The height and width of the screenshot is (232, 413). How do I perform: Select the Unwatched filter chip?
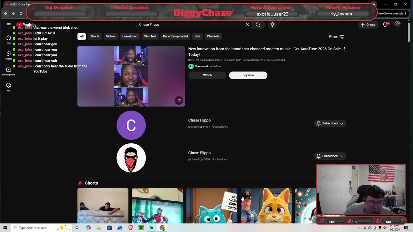coord(130,36)
